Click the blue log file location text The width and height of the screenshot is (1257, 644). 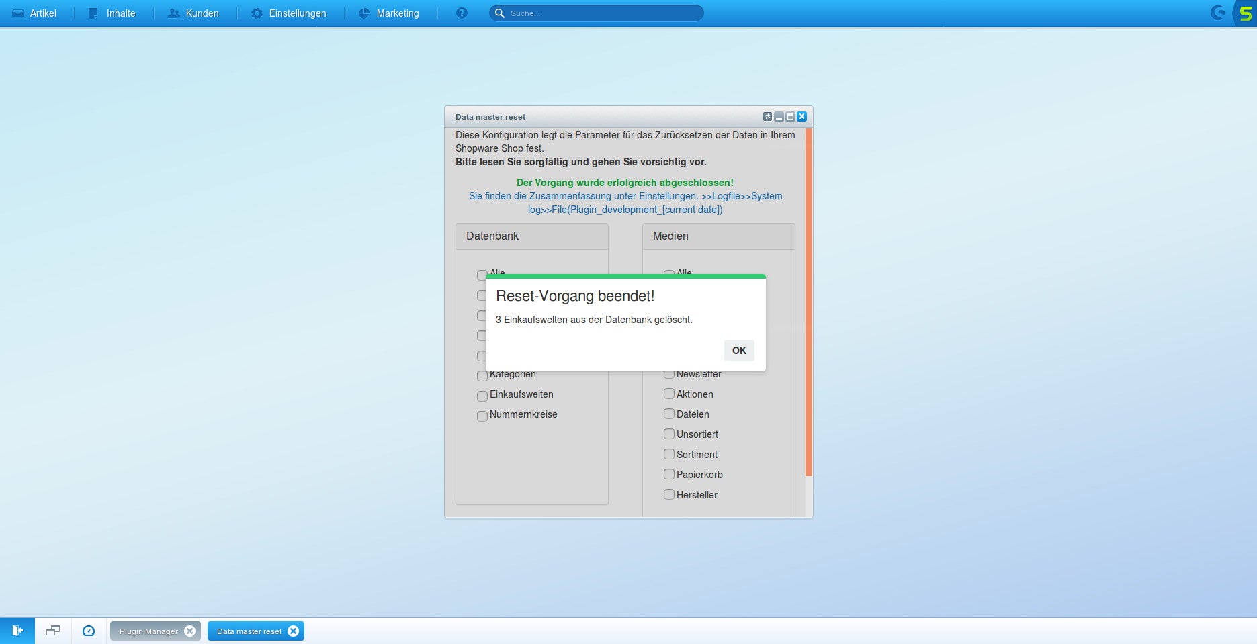point(625,203)
